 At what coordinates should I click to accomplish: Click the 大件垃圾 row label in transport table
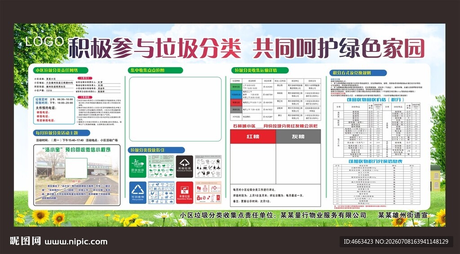pos(236,117)
